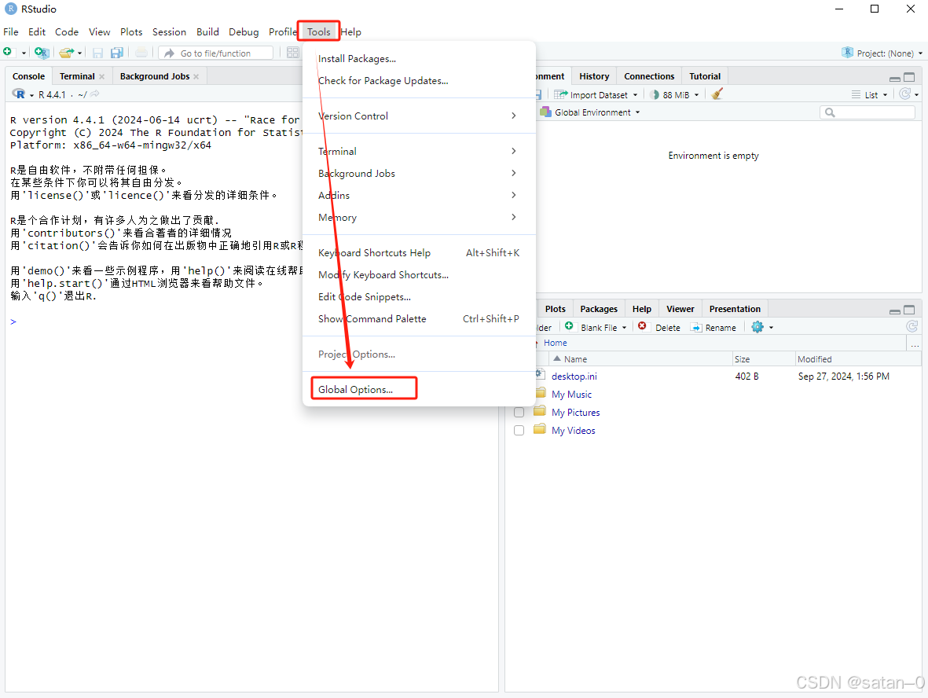Create a new project via toolbar icon
Image resolution: width=928 pixels, height=698 pixels.
tap(41, 53)
